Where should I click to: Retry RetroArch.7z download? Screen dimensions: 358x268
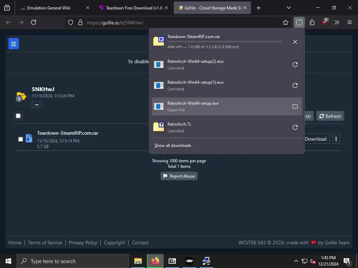pyautogui.click(x=295, y=127)
